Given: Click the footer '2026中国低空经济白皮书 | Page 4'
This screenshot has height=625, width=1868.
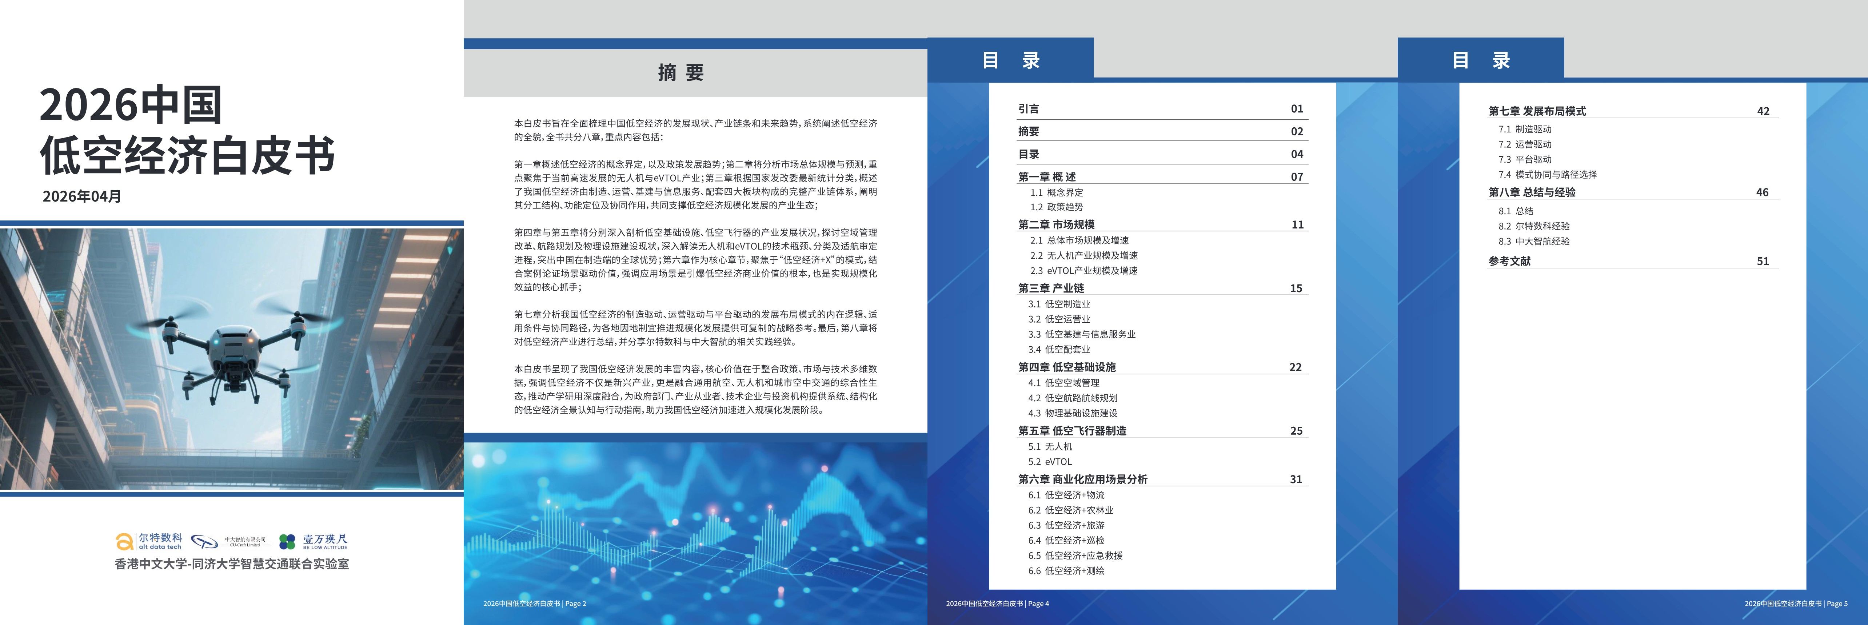Looking at the screenshot, I should (x=997, y=603).
